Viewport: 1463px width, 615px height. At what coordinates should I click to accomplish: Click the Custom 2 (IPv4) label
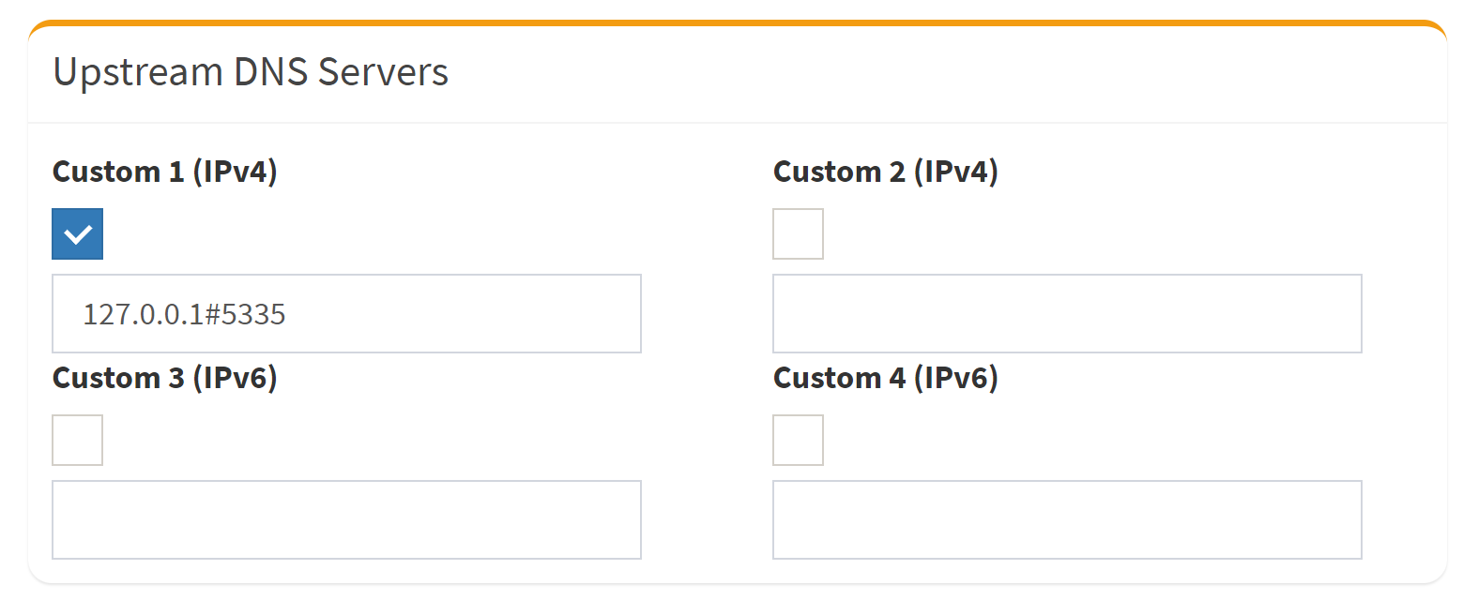point(886,172)
